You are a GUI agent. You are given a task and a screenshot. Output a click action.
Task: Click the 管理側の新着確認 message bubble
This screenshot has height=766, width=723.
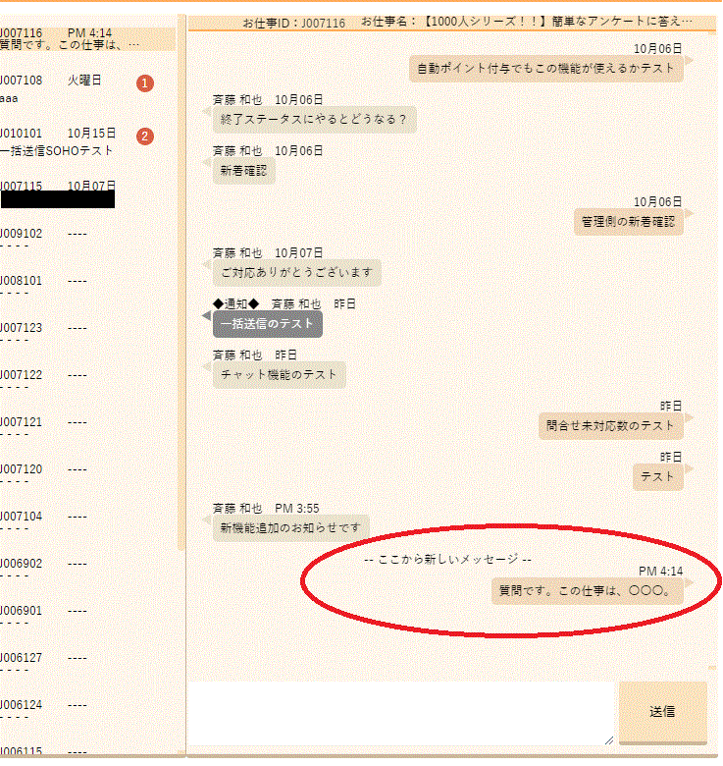[629, 222]
